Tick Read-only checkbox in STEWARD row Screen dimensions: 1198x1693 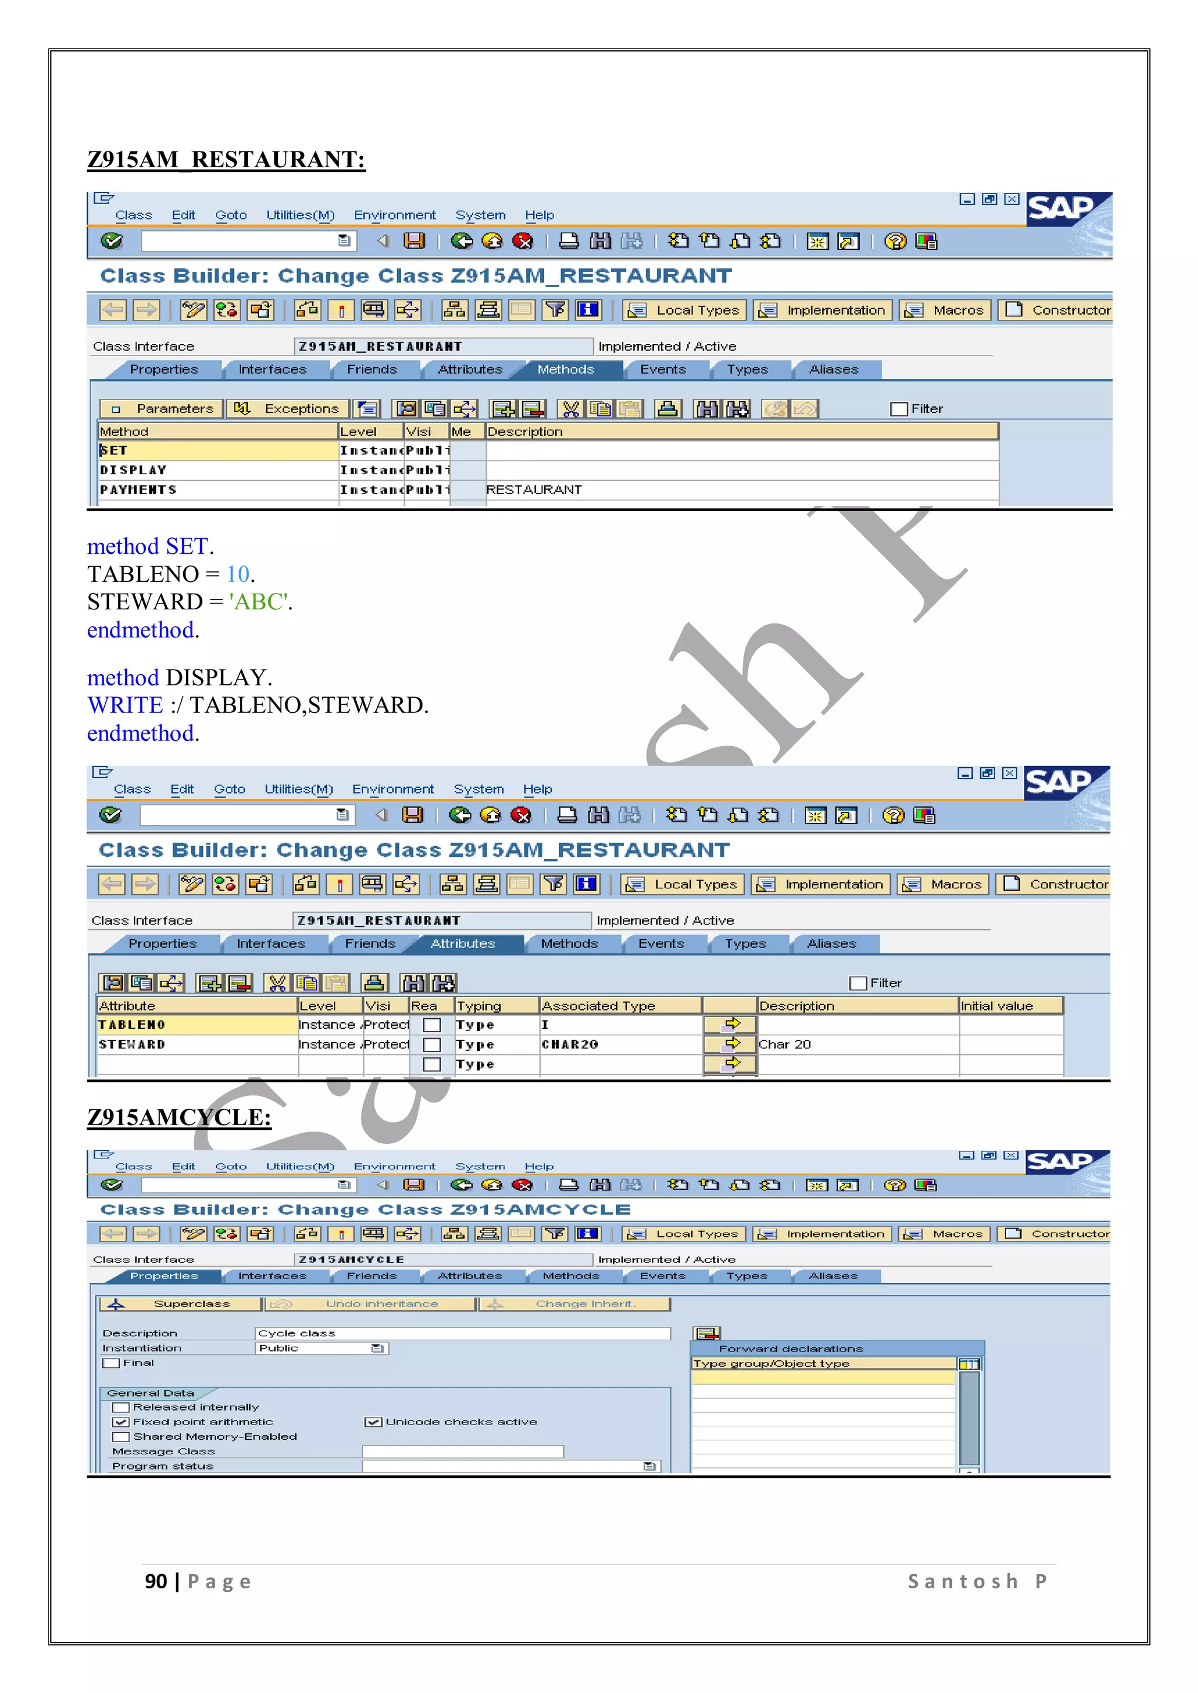click(432, 1045)
